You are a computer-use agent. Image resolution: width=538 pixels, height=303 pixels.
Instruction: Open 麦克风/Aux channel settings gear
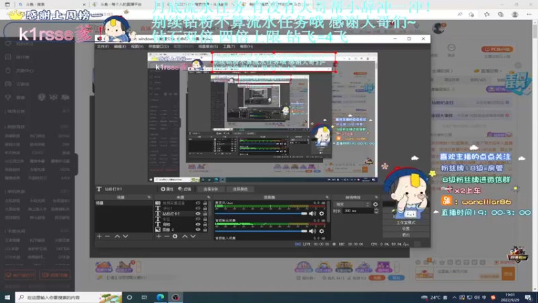[x=321, y=213]
